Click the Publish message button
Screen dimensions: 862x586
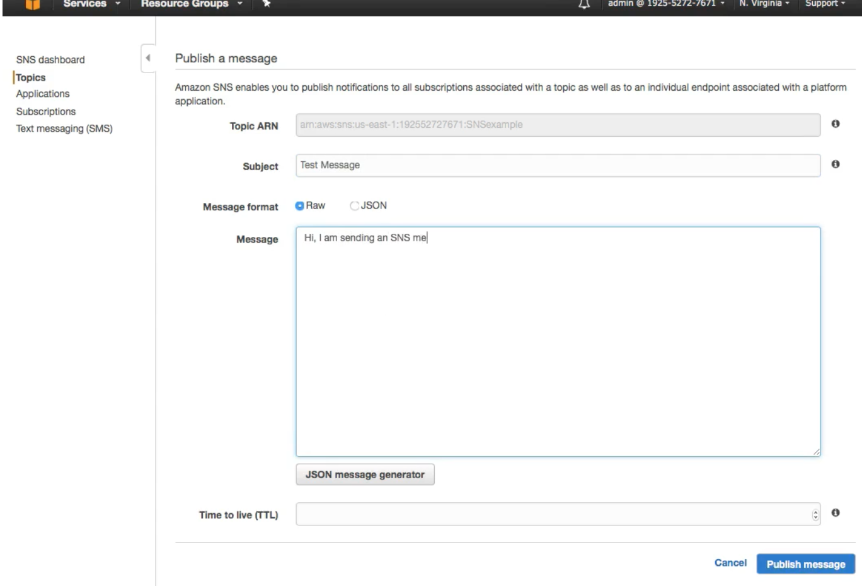(x=805, y=564)
